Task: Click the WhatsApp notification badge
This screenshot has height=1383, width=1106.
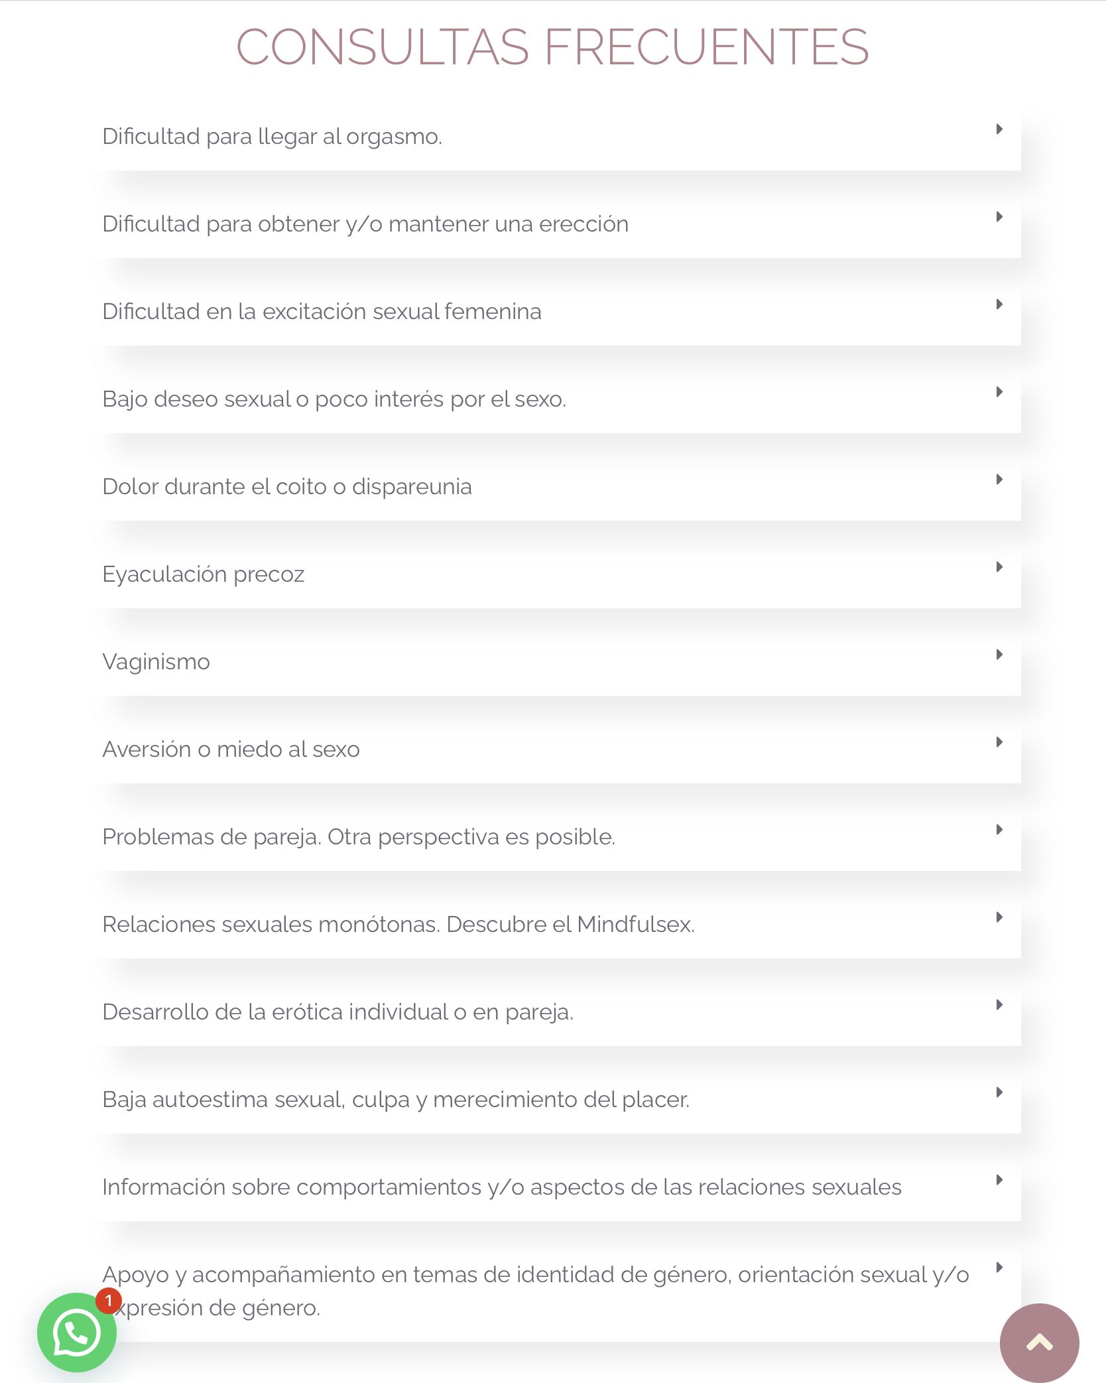Action: coord(109,1301)
